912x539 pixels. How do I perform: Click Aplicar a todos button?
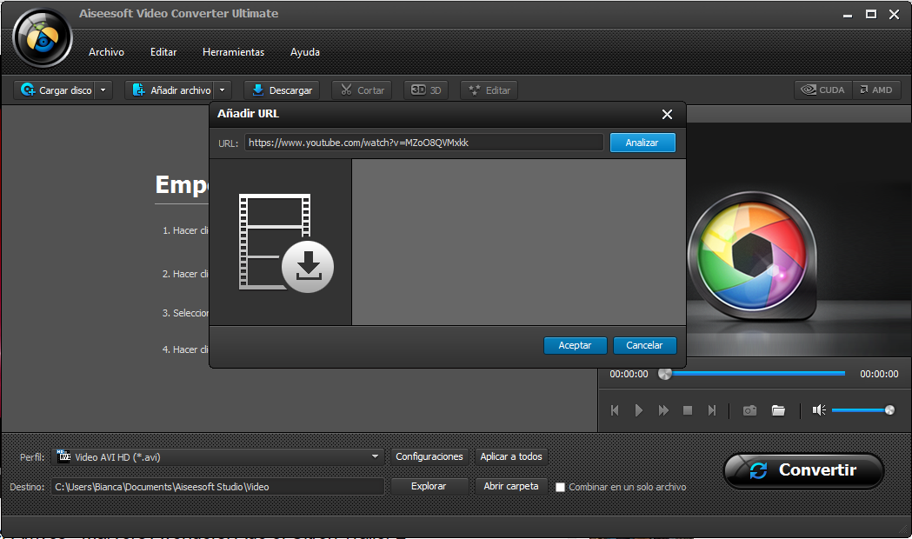point(510,457)
